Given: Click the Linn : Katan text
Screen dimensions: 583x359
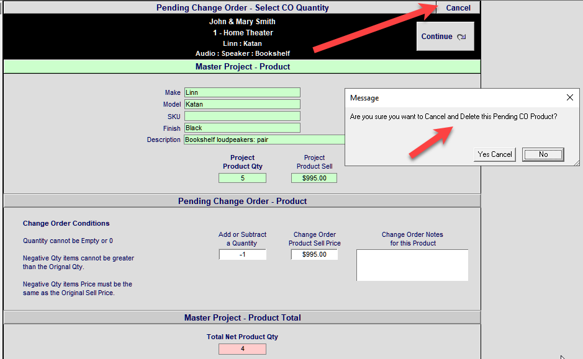Looking at the screenshot, I should click(x=242, y=43).
